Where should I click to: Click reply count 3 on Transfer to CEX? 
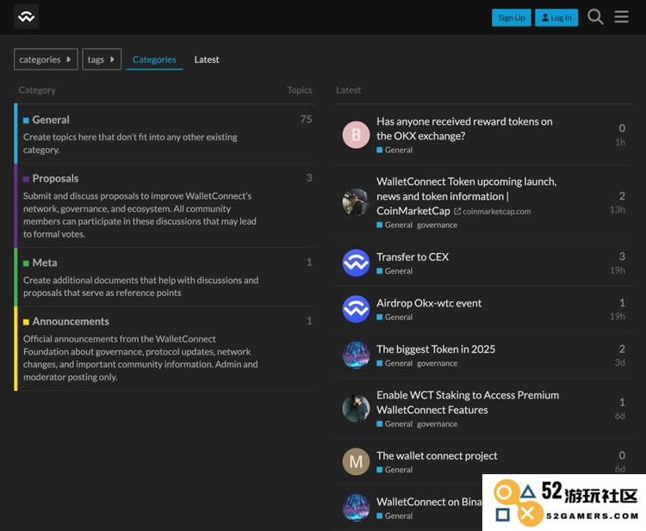point(622,256)
